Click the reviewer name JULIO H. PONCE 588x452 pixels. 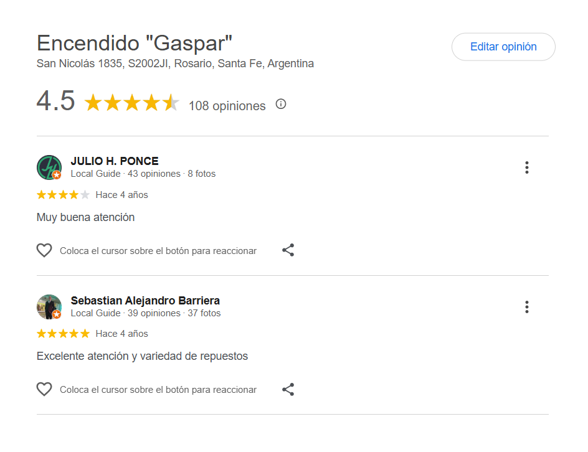coord(115,161)
